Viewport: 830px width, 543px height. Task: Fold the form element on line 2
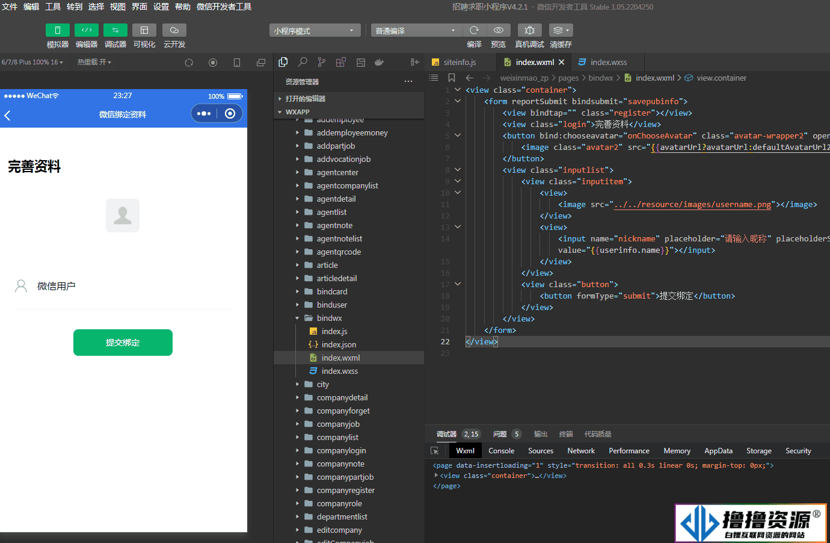(458, 101)
